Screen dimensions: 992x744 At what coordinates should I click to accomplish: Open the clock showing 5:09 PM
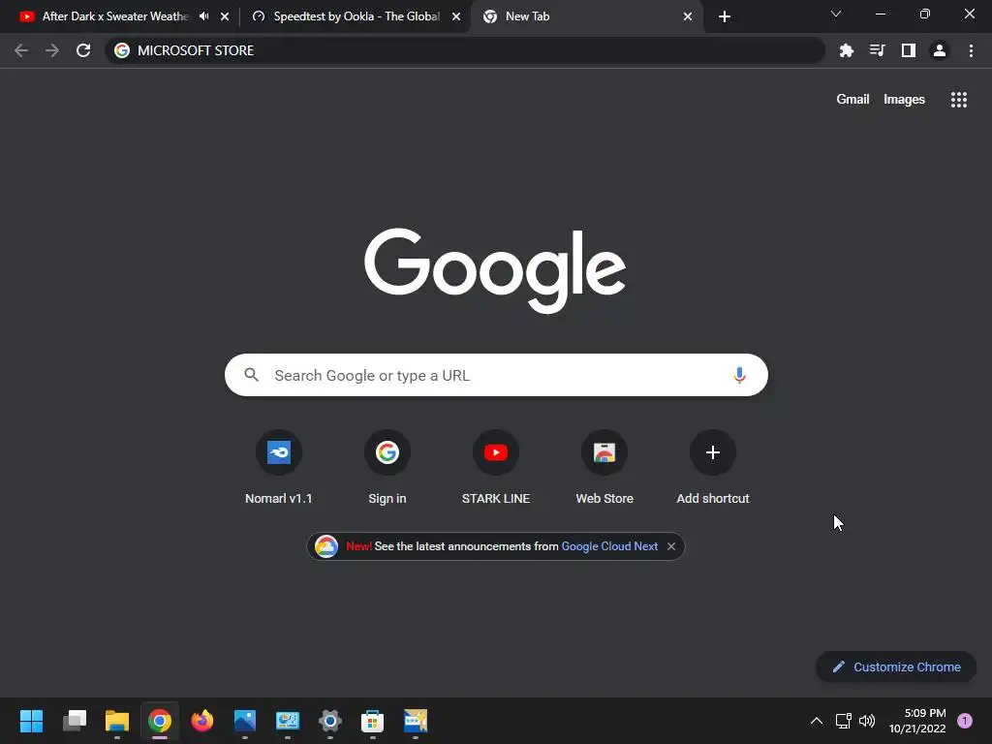tap(917, 721)
